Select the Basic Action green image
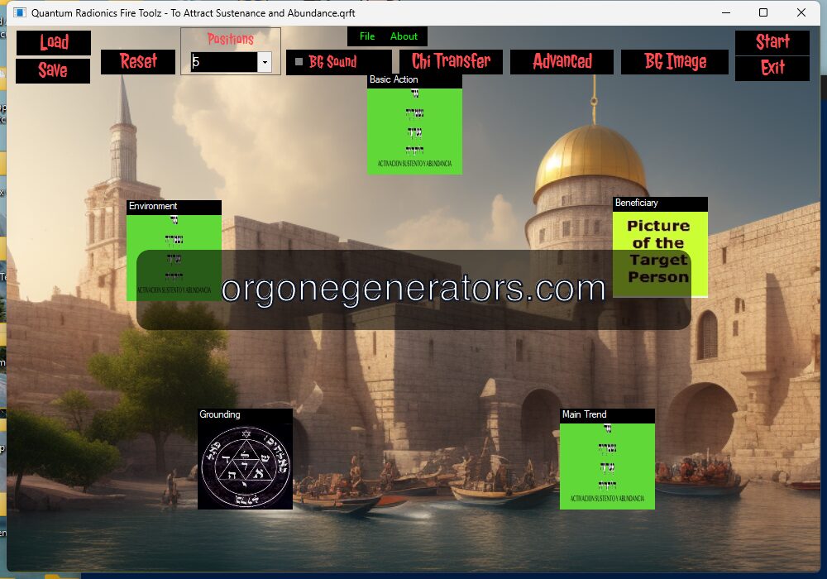827x579 pixels. click(x=414, y=132)
